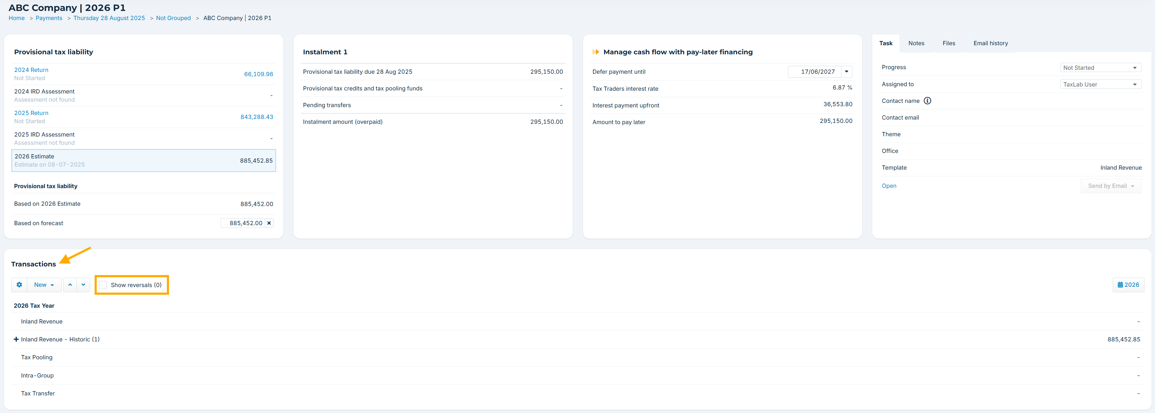Viewport: 1155px width, 413px height.
Task: Enable the Show reversals checkbox
Action: pyautogui.click(x=103, y=285)
